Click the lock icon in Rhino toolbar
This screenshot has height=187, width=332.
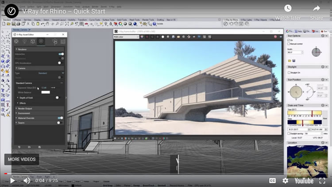pos(111,24)
